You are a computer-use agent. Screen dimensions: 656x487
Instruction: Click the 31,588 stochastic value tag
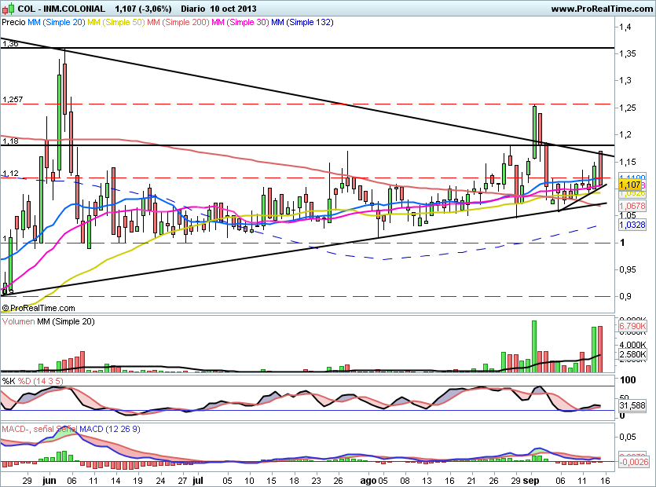point(632,406)
